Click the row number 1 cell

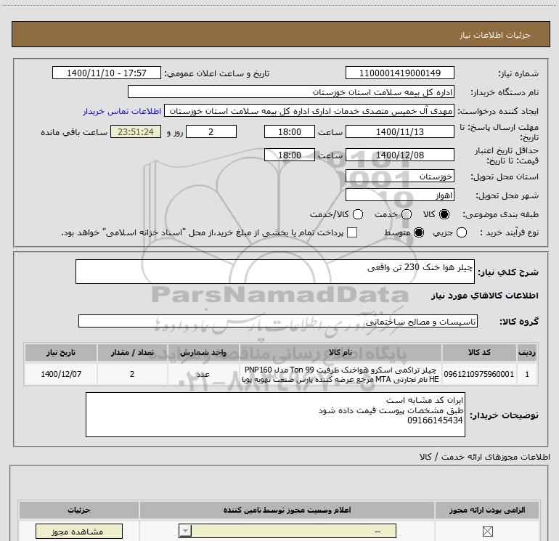click(527, 374)
